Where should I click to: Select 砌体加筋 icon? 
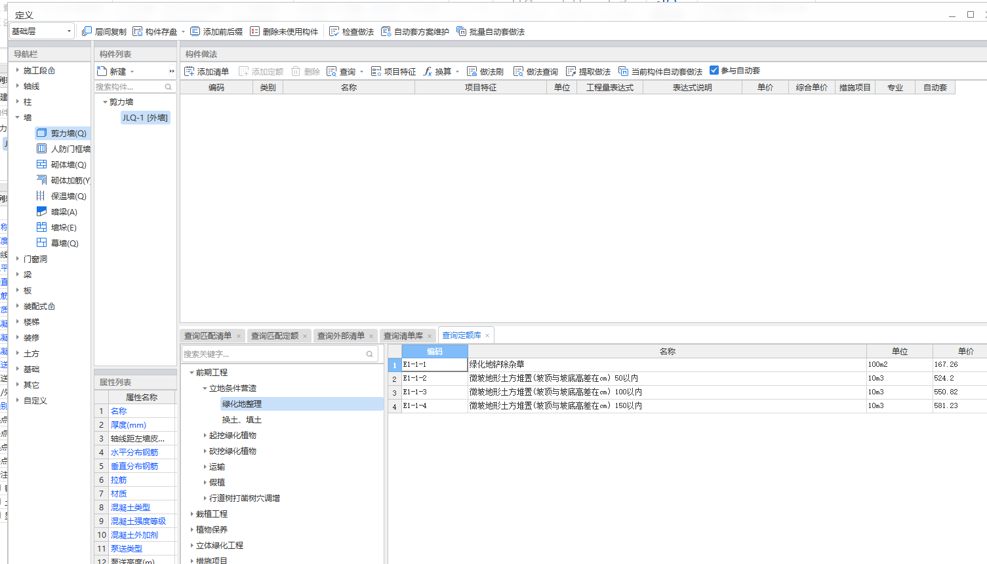point(41,180)
